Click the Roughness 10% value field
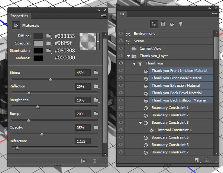The width and height of the screenshot is (223, 173). [83, 100]
